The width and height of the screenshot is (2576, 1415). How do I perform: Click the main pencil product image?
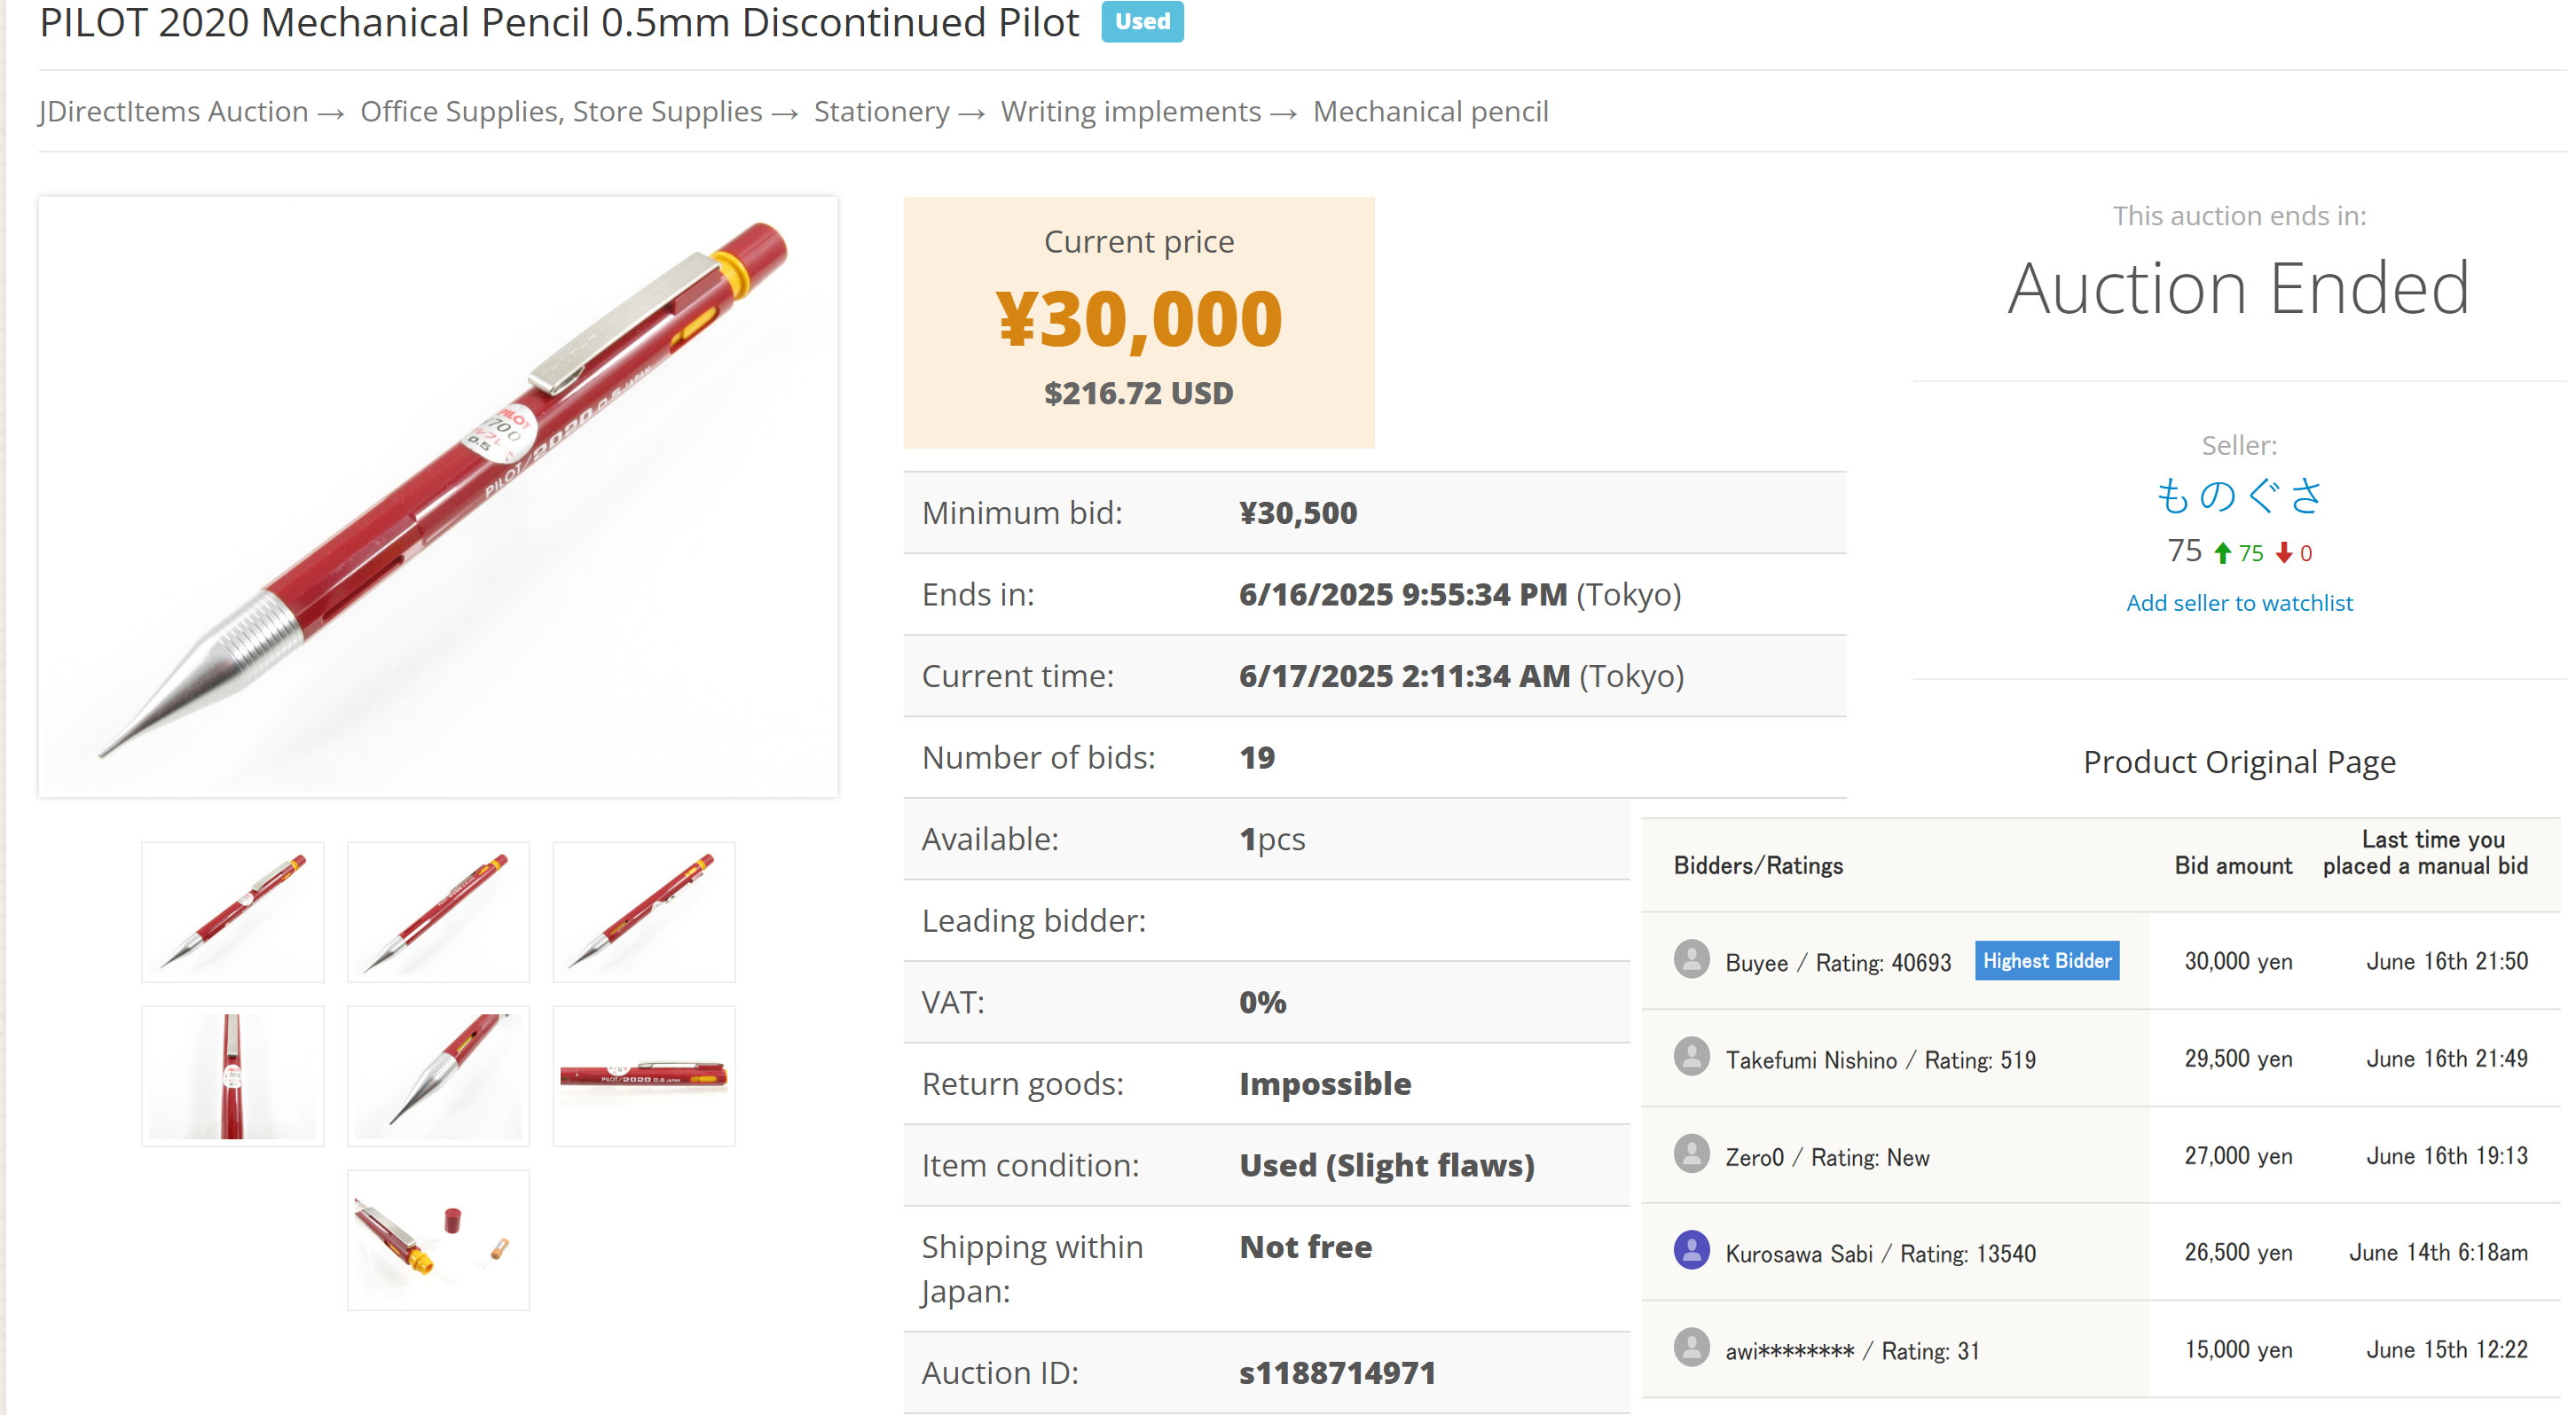tap(438, 496)
